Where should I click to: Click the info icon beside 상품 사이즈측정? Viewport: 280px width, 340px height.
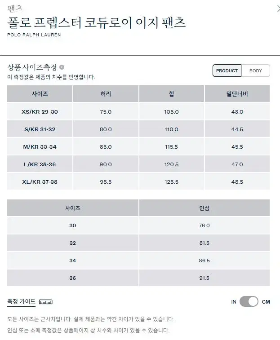click(62, 67)
